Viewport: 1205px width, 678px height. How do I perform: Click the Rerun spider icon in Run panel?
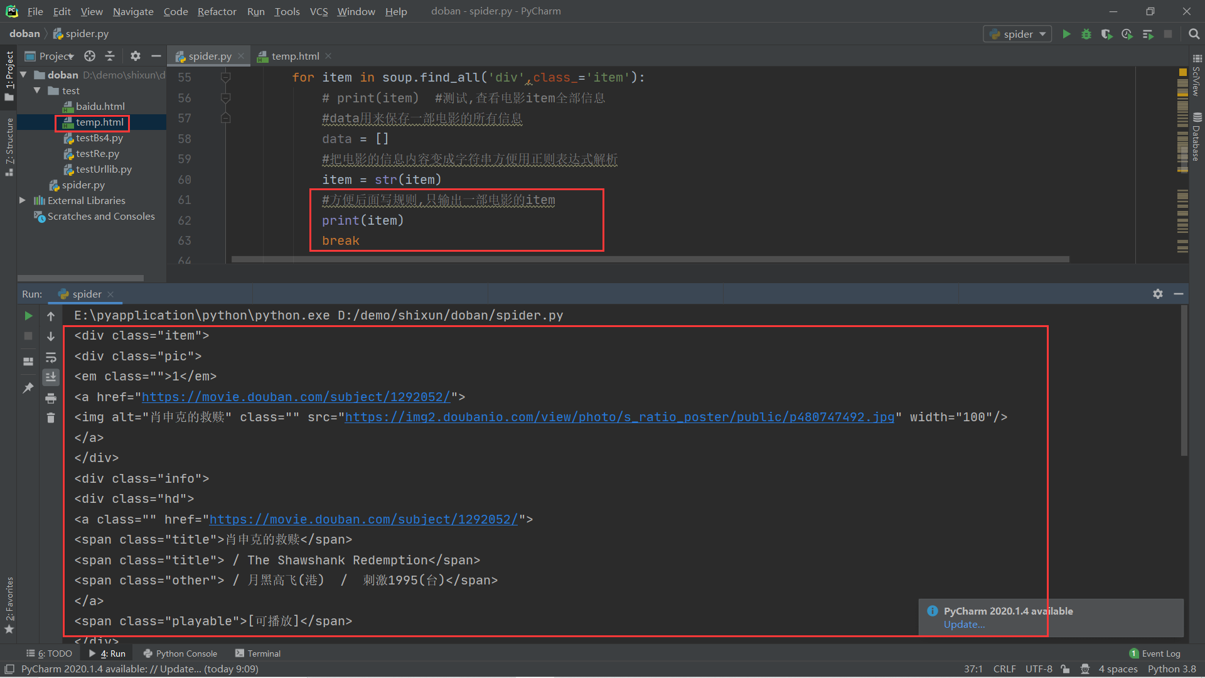(28, 316)
